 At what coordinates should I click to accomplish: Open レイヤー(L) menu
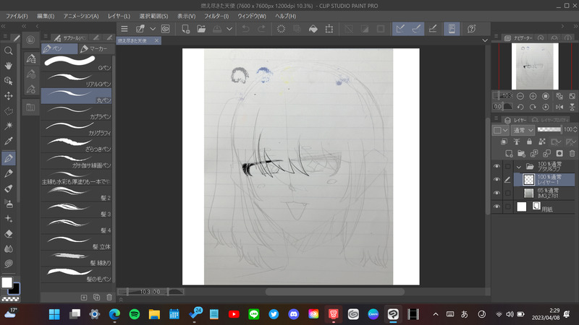click(x=119, y=16)
